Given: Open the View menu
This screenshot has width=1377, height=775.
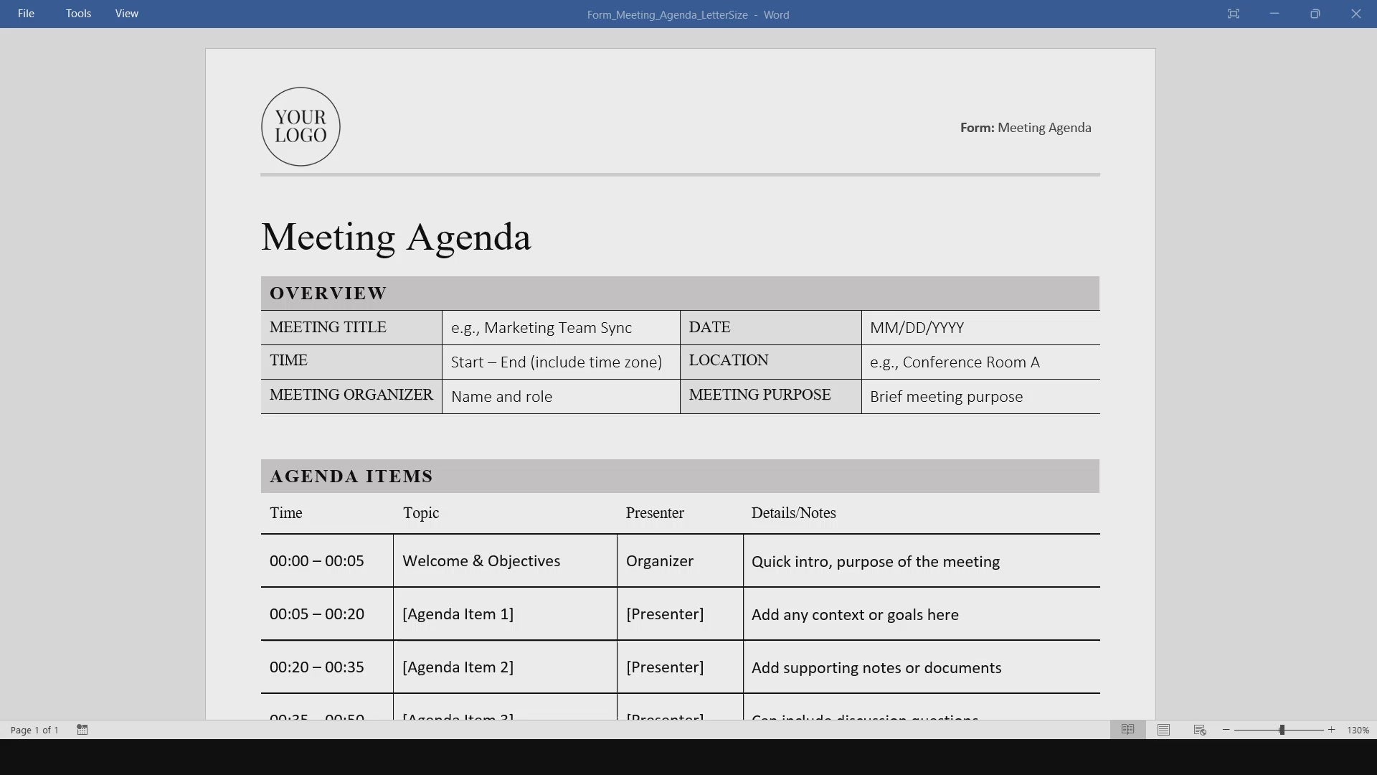Looking at the screenshot, I should click(x=126, y=14).
